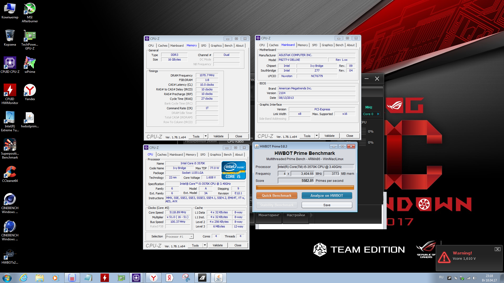Expand Tools dropdown in Memory CPU-Z window
Image resolution: width=504 pixels, height=283 pixels.
tap(206, 136)
